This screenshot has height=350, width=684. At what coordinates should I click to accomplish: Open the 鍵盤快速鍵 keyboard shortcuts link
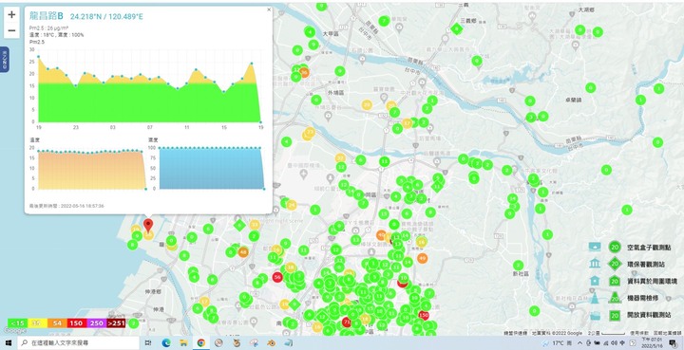(x=516, y=333)
